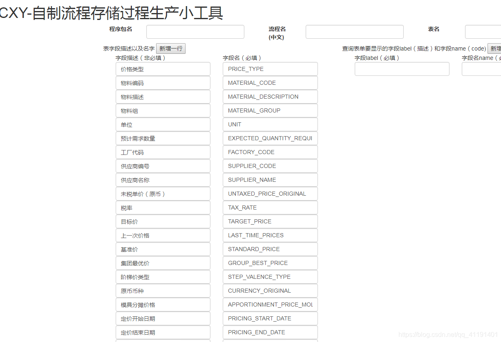501x342 pixels.
Task: Focus the MATERIAL_CODE field input
Action: point(270,83)
